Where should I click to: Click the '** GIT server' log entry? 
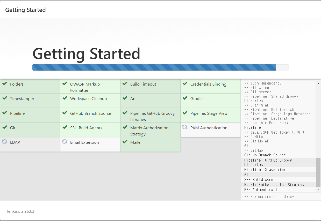point(258,92)
